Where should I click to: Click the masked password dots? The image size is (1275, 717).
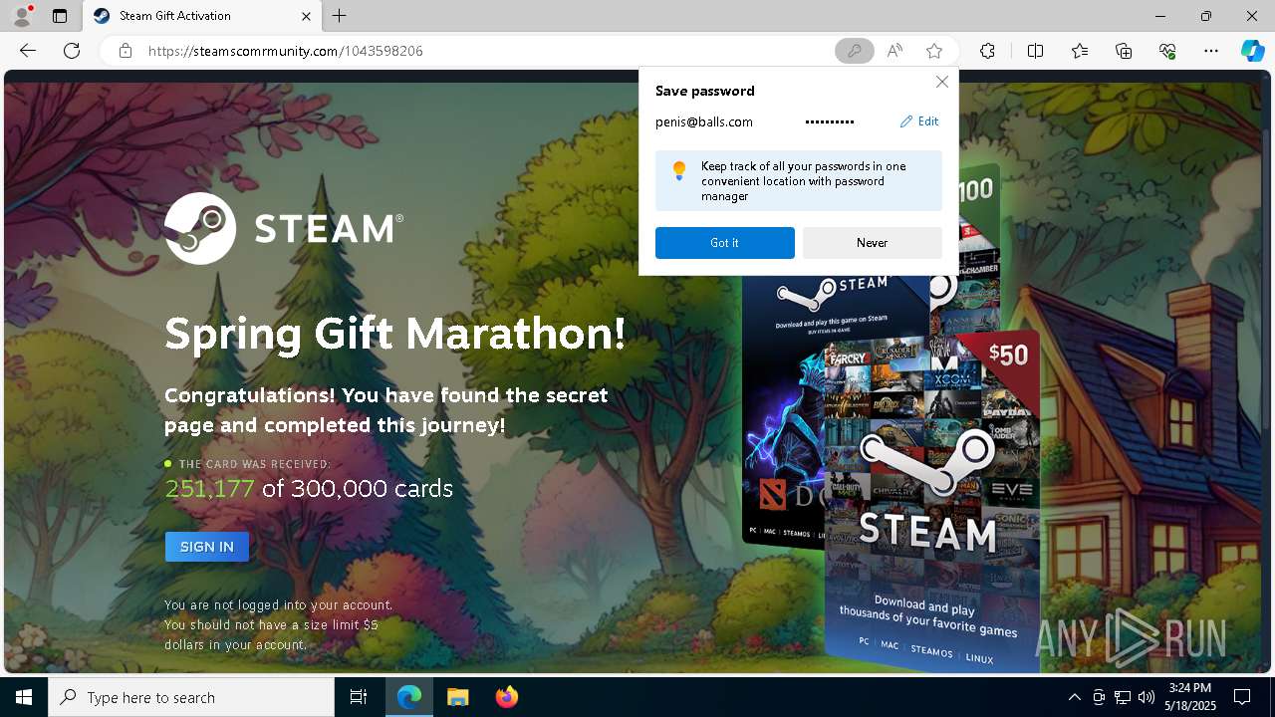point(830,121)
